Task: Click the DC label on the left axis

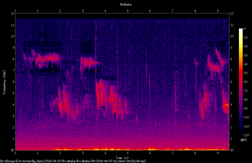Action: click(13, 150)
